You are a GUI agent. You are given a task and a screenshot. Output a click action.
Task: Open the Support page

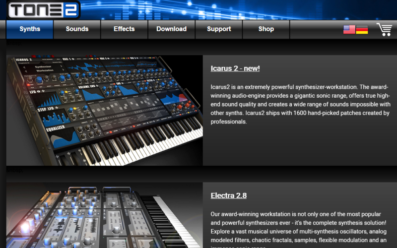pyautogui.click(x=219, y=29)
